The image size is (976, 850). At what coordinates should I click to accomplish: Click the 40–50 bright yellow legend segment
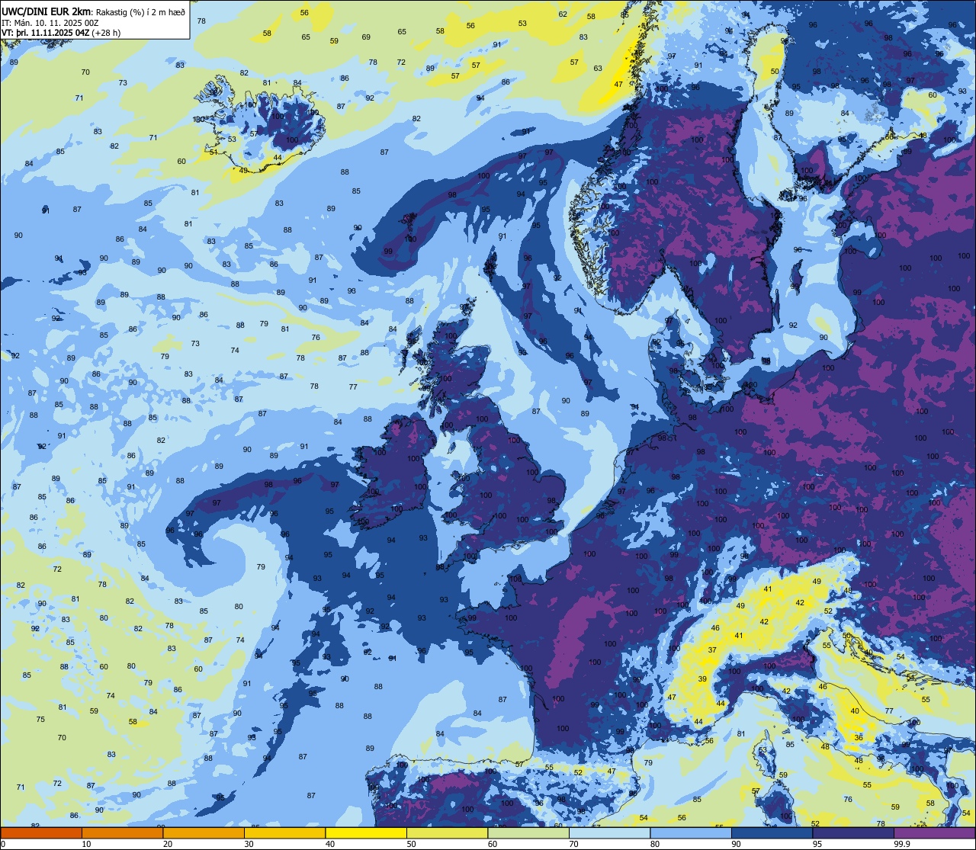[366, 832]
